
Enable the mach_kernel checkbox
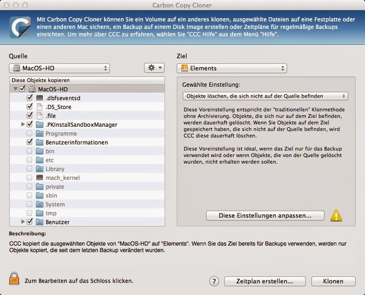point(29,178)
